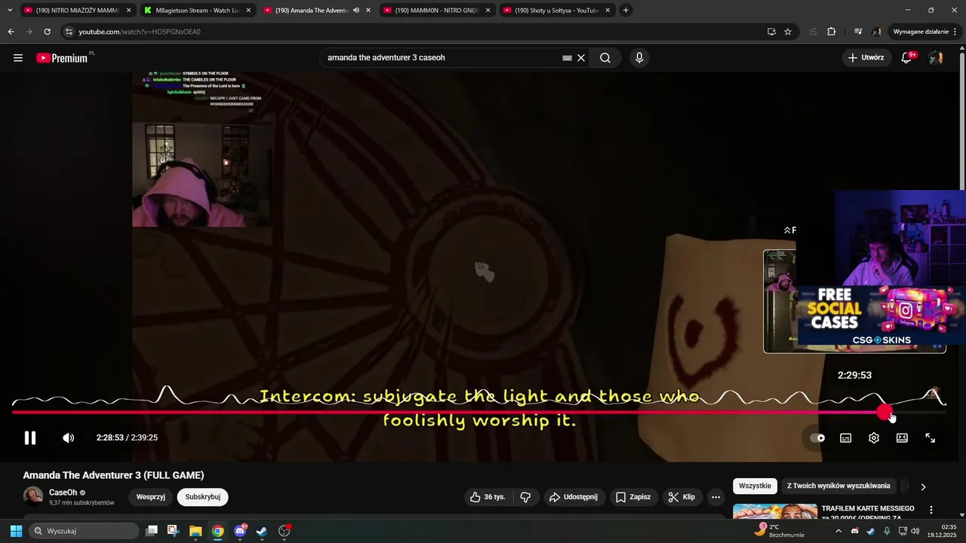
Task: Enter fullscreen mode in the player
Action: [931, 437]
